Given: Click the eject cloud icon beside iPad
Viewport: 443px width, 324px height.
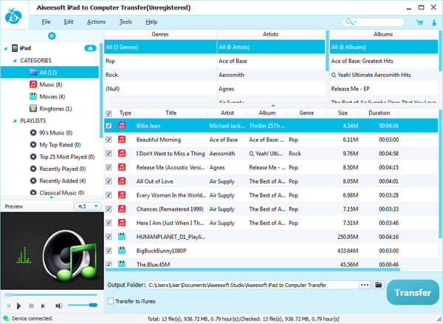Looking at the screenshot, I should coord(90,48).
